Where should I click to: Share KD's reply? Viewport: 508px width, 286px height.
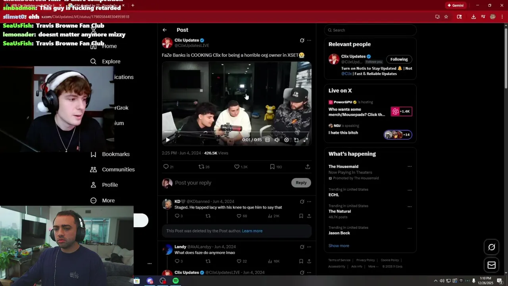309,216
